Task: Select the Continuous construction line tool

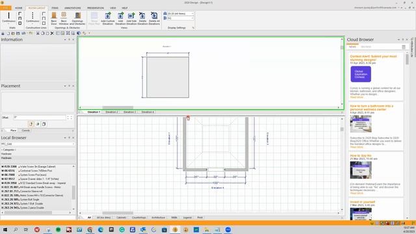Action: click(32, 18)
